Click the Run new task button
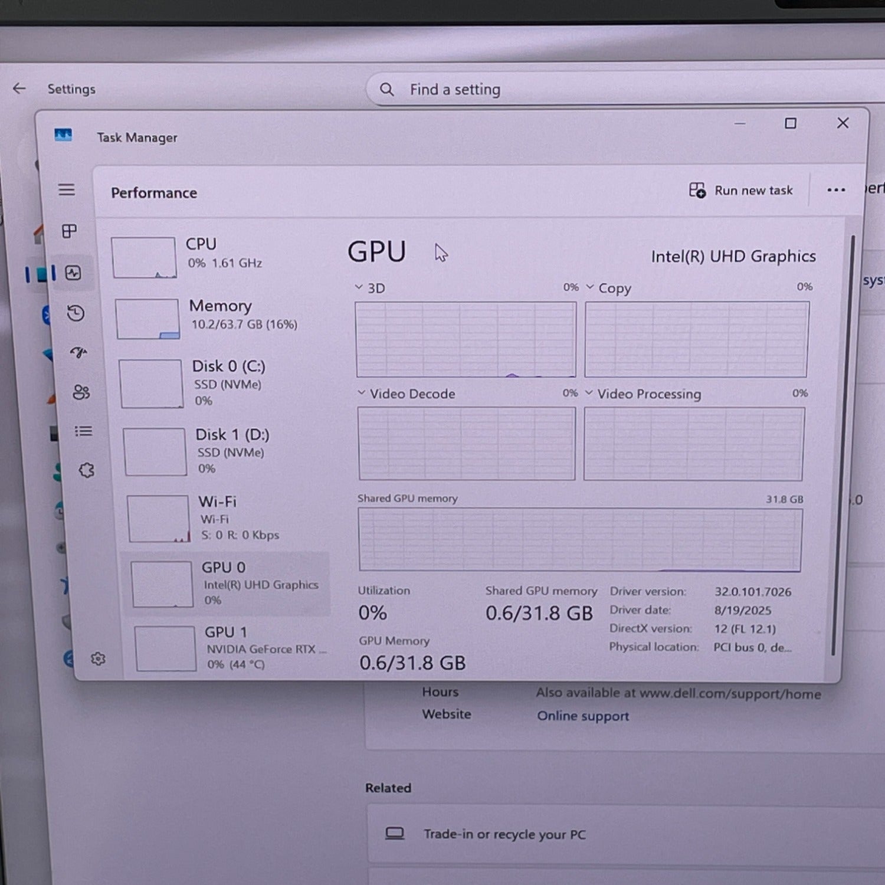Screen dimensions: 885x885 pyautogui.click(x=742, y=190)
